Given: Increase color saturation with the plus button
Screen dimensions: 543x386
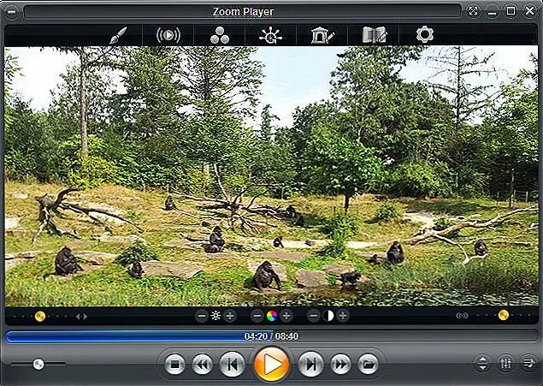Looking at the screenshot, I should pyautogui.click(x=286, y=316).
